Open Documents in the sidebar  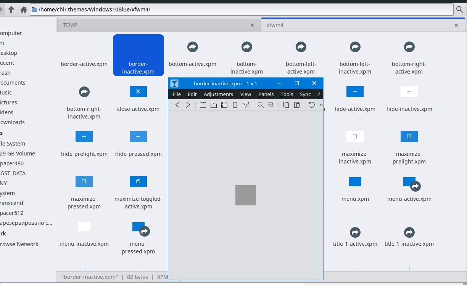point(12,83)
